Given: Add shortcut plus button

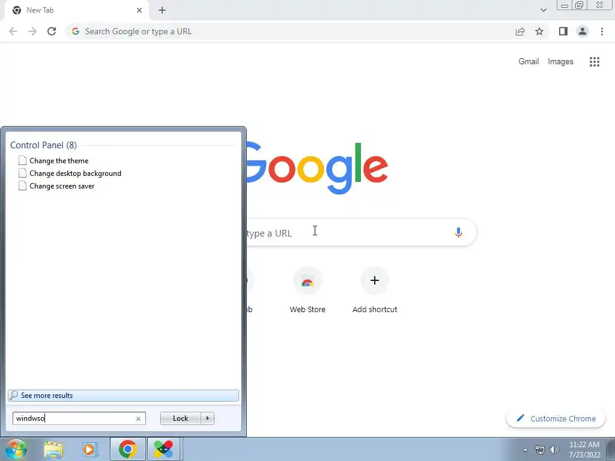Looking at the screenshot, I should 375,291.
